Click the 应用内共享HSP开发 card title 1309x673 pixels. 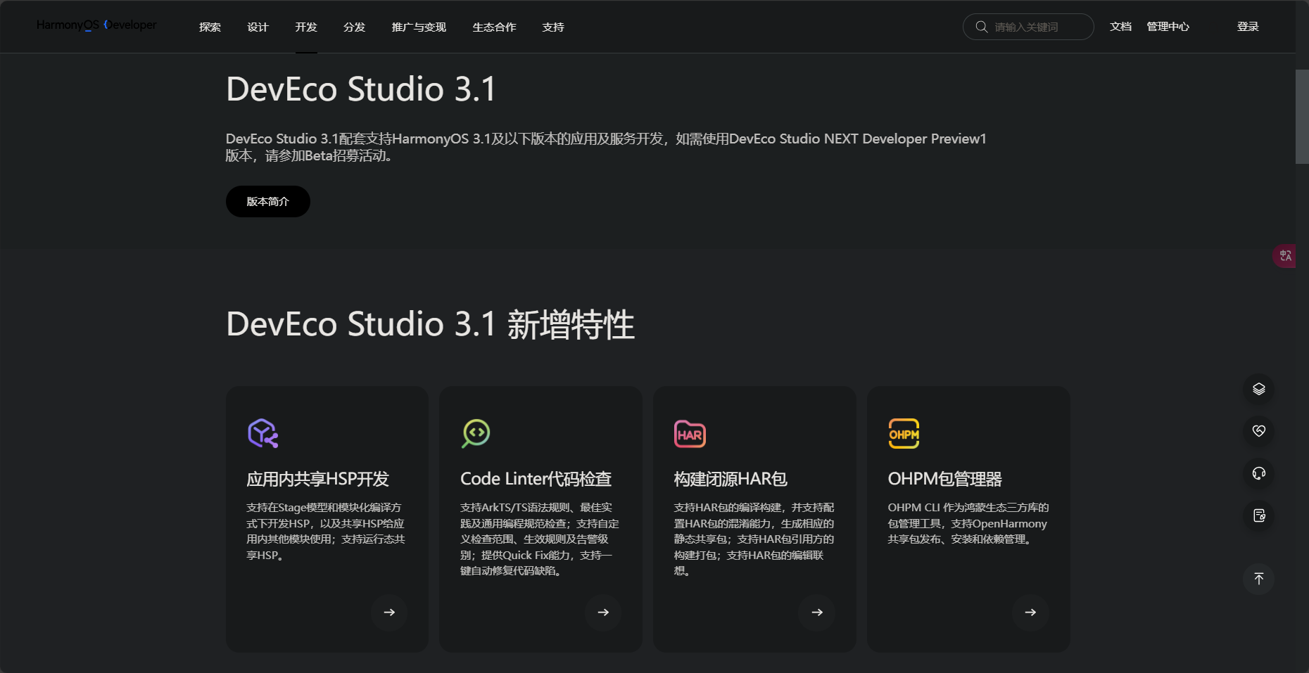click(x=317, y=479)
